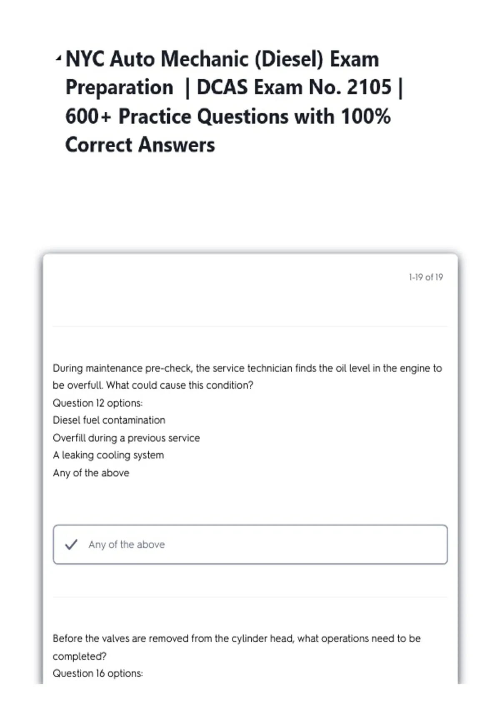
Task: Choose the 'Diesel fuel contamination' option
Action: (109, 420)
